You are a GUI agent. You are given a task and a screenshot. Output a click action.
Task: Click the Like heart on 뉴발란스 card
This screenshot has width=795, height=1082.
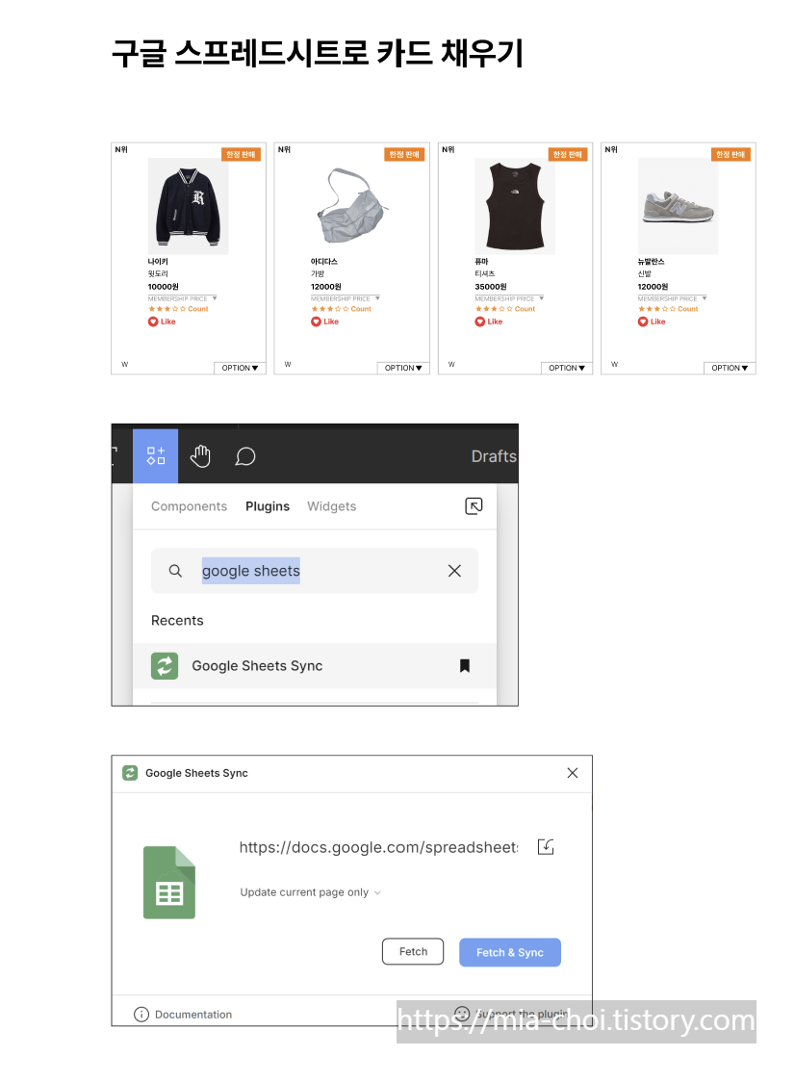[x=643, y=322]
